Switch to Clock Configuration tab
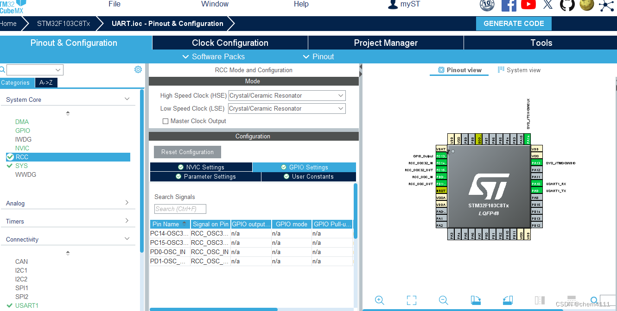Viewport: 617px width, 311px height. [x=230, y=43]
